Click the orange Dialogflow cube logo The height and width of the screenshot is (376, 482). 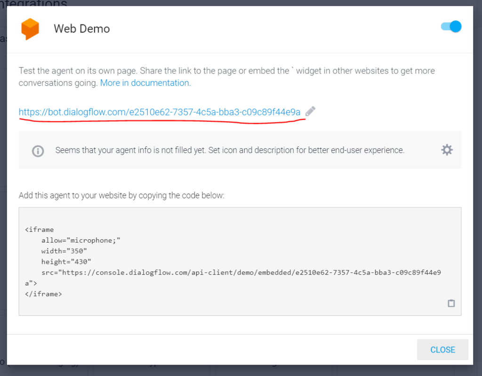(x=30, y=29)
